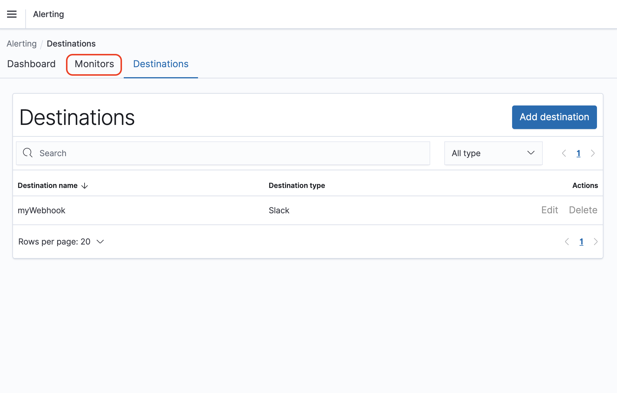Image resolution: width=617 pixels, height=393 pixels.
Task: Click the Destination name sort arrow
Action: click(85, 186)
